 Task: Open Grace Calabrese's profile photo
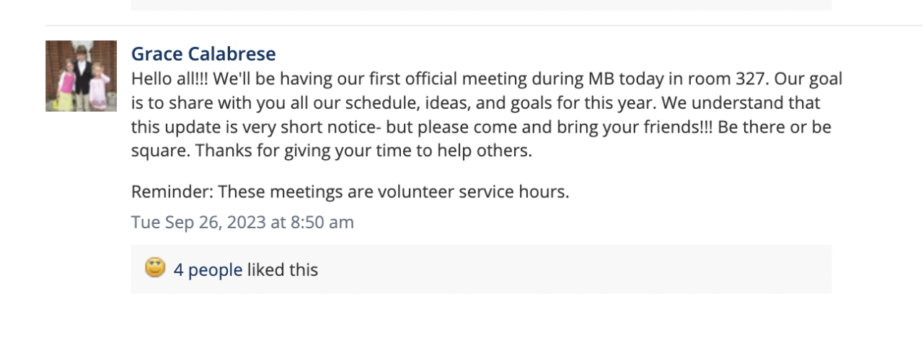[81, 76]
